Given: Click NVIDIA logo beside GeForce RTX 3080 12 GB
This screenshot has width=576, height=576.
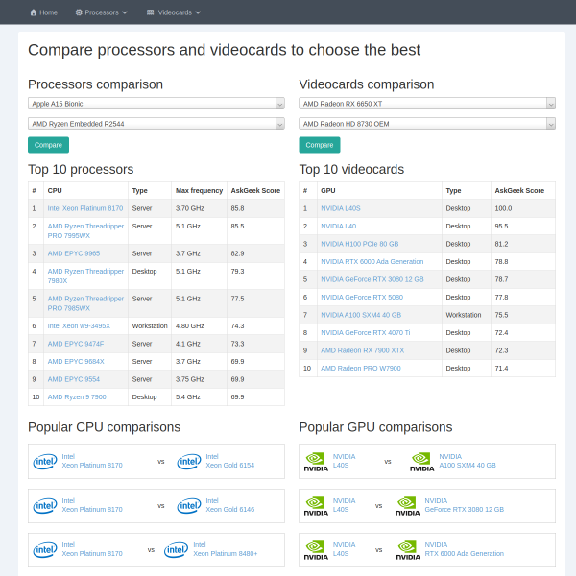Looking at the screenshot, I should pyautogui.click(x=408, y=506).
